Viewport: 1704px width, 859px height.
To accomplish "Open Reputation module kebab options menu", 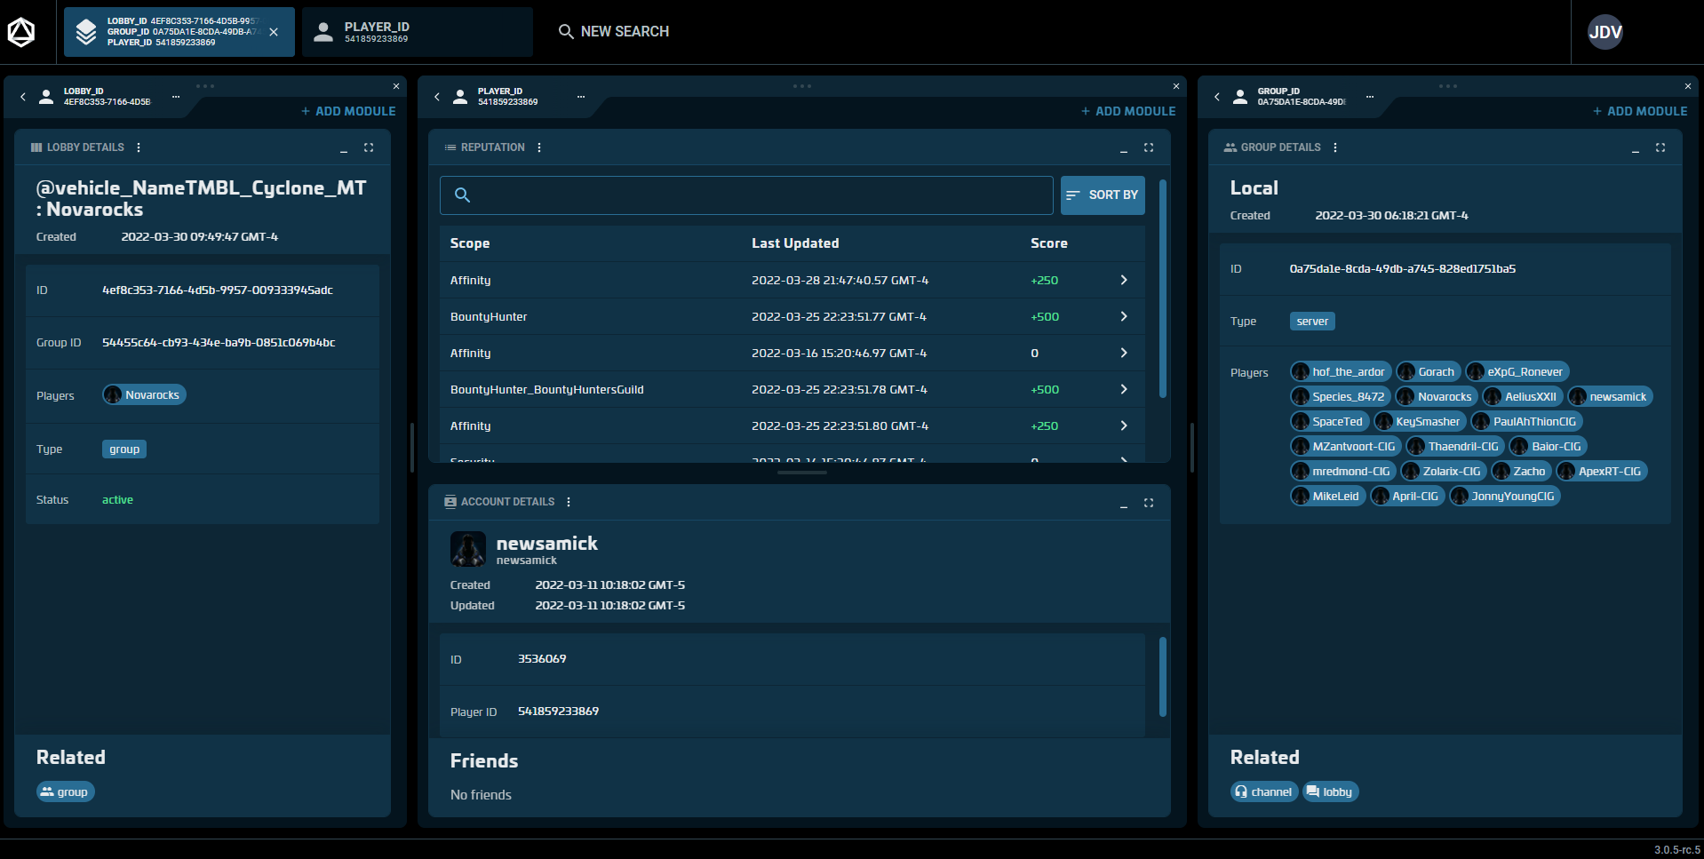I will click(539, 147).
